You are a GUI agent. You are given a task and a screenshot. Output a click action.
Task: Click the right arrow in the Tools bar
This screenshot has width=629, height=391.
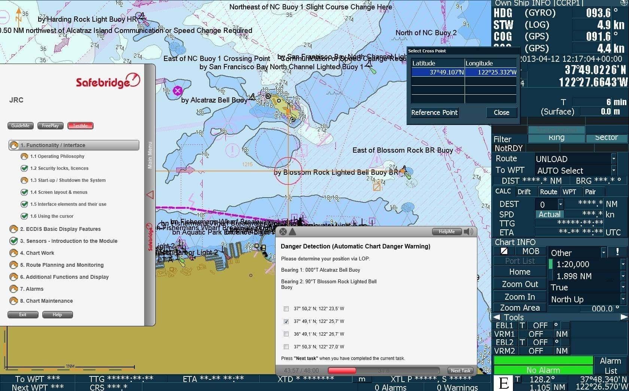[x=623, y=317]
